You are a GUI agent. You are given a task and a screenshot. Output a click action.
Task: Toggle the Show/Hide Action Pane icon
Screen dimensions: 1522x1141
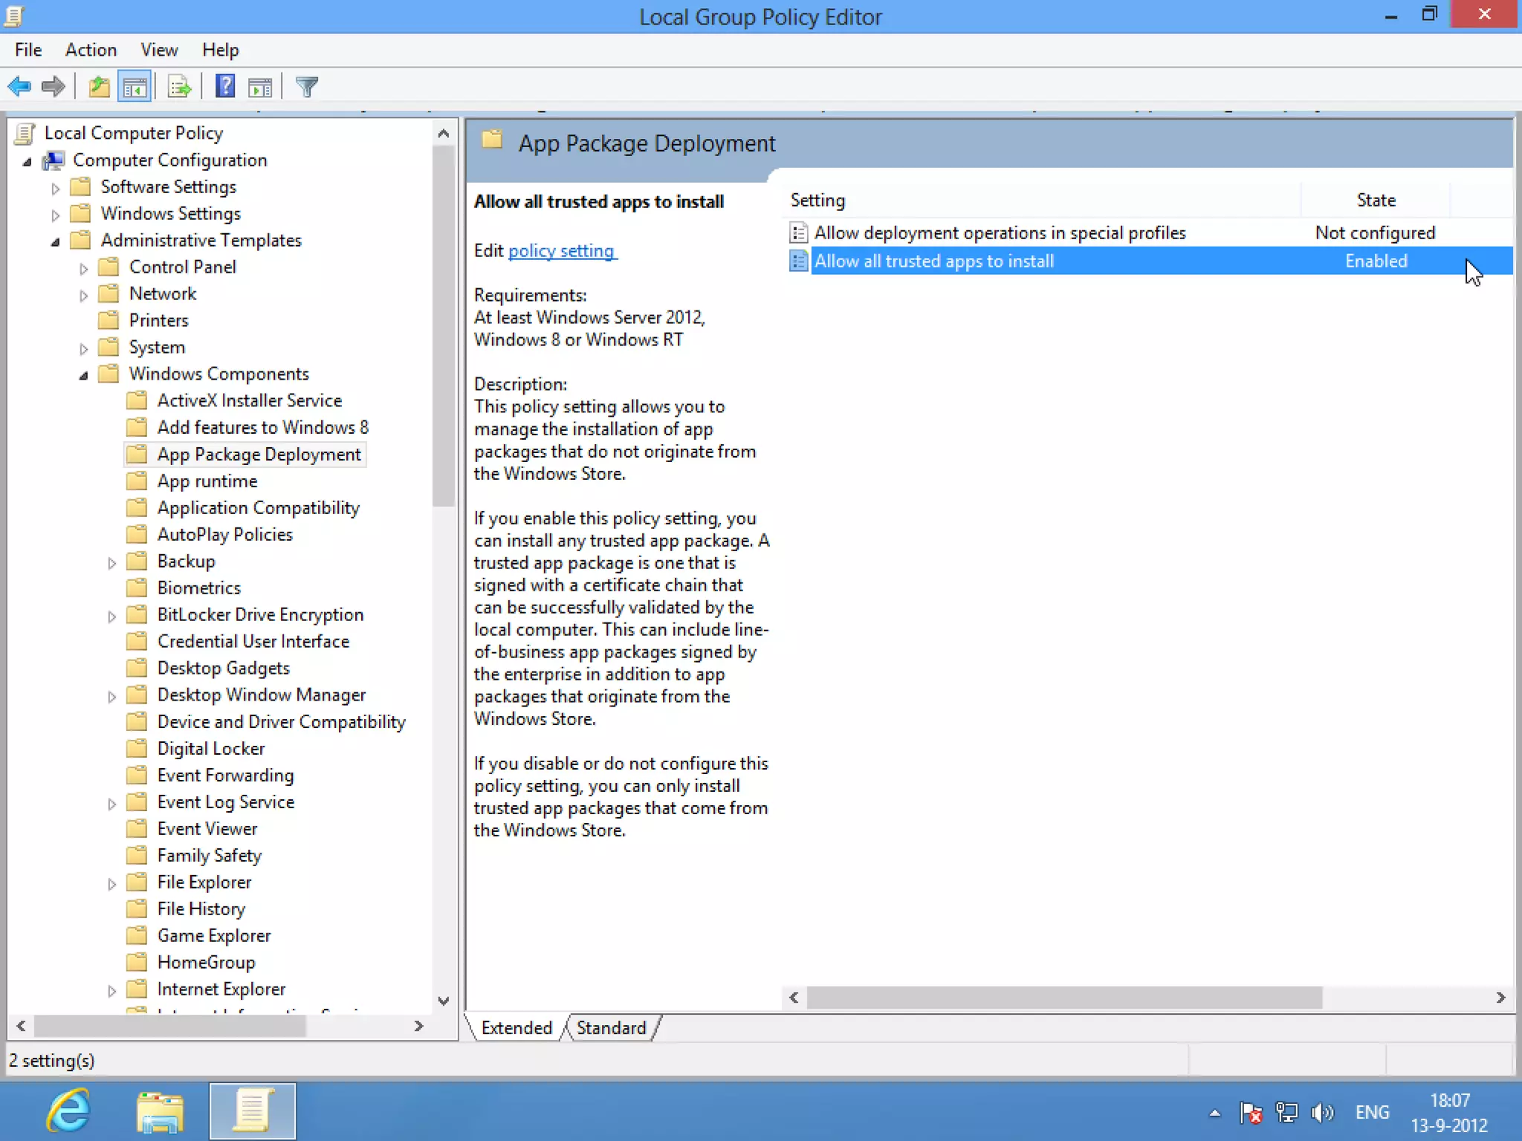coord(260,87)
